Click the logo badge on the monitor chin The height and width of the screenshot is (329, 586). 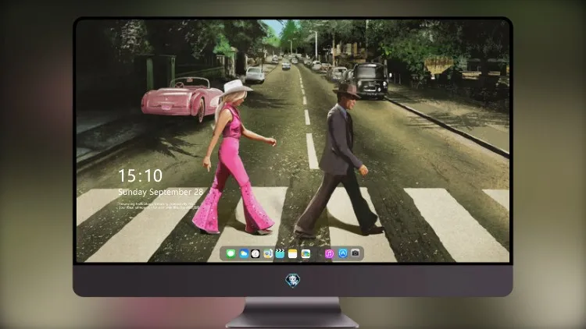pos(293,280)
